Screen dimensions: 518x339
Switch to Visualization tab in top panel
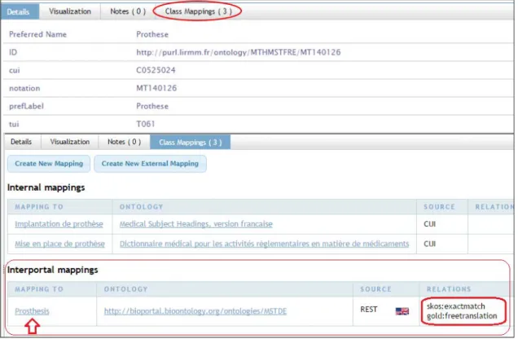click(70, 11)
